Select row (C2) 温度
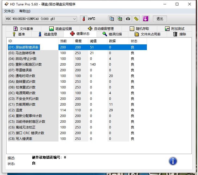Image resolution: width=198 pixels, height=175 pixels. pyautogui.click(x=77, y=110)
